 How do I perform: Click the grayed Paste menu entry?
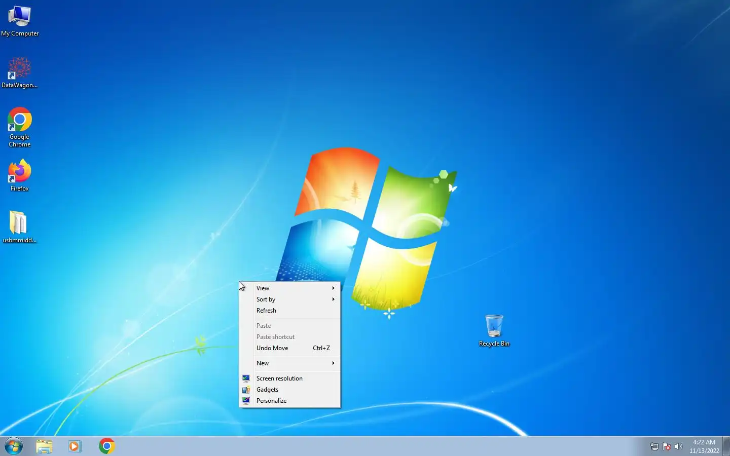(x=289, y=326)
